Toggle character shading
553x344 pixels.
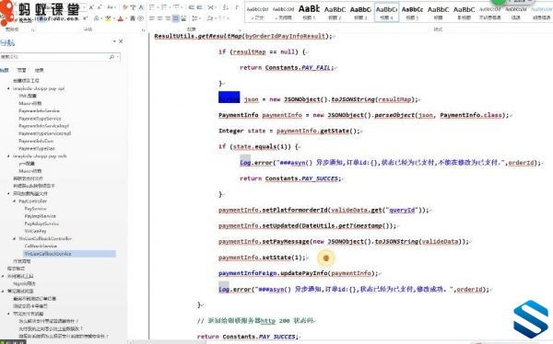coord(133,18)
